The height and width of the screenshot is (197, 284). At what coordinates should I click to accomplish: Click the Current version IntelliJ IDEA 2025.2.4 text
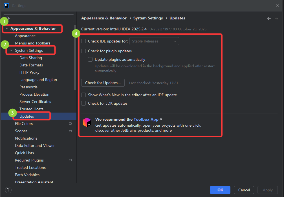114,29
